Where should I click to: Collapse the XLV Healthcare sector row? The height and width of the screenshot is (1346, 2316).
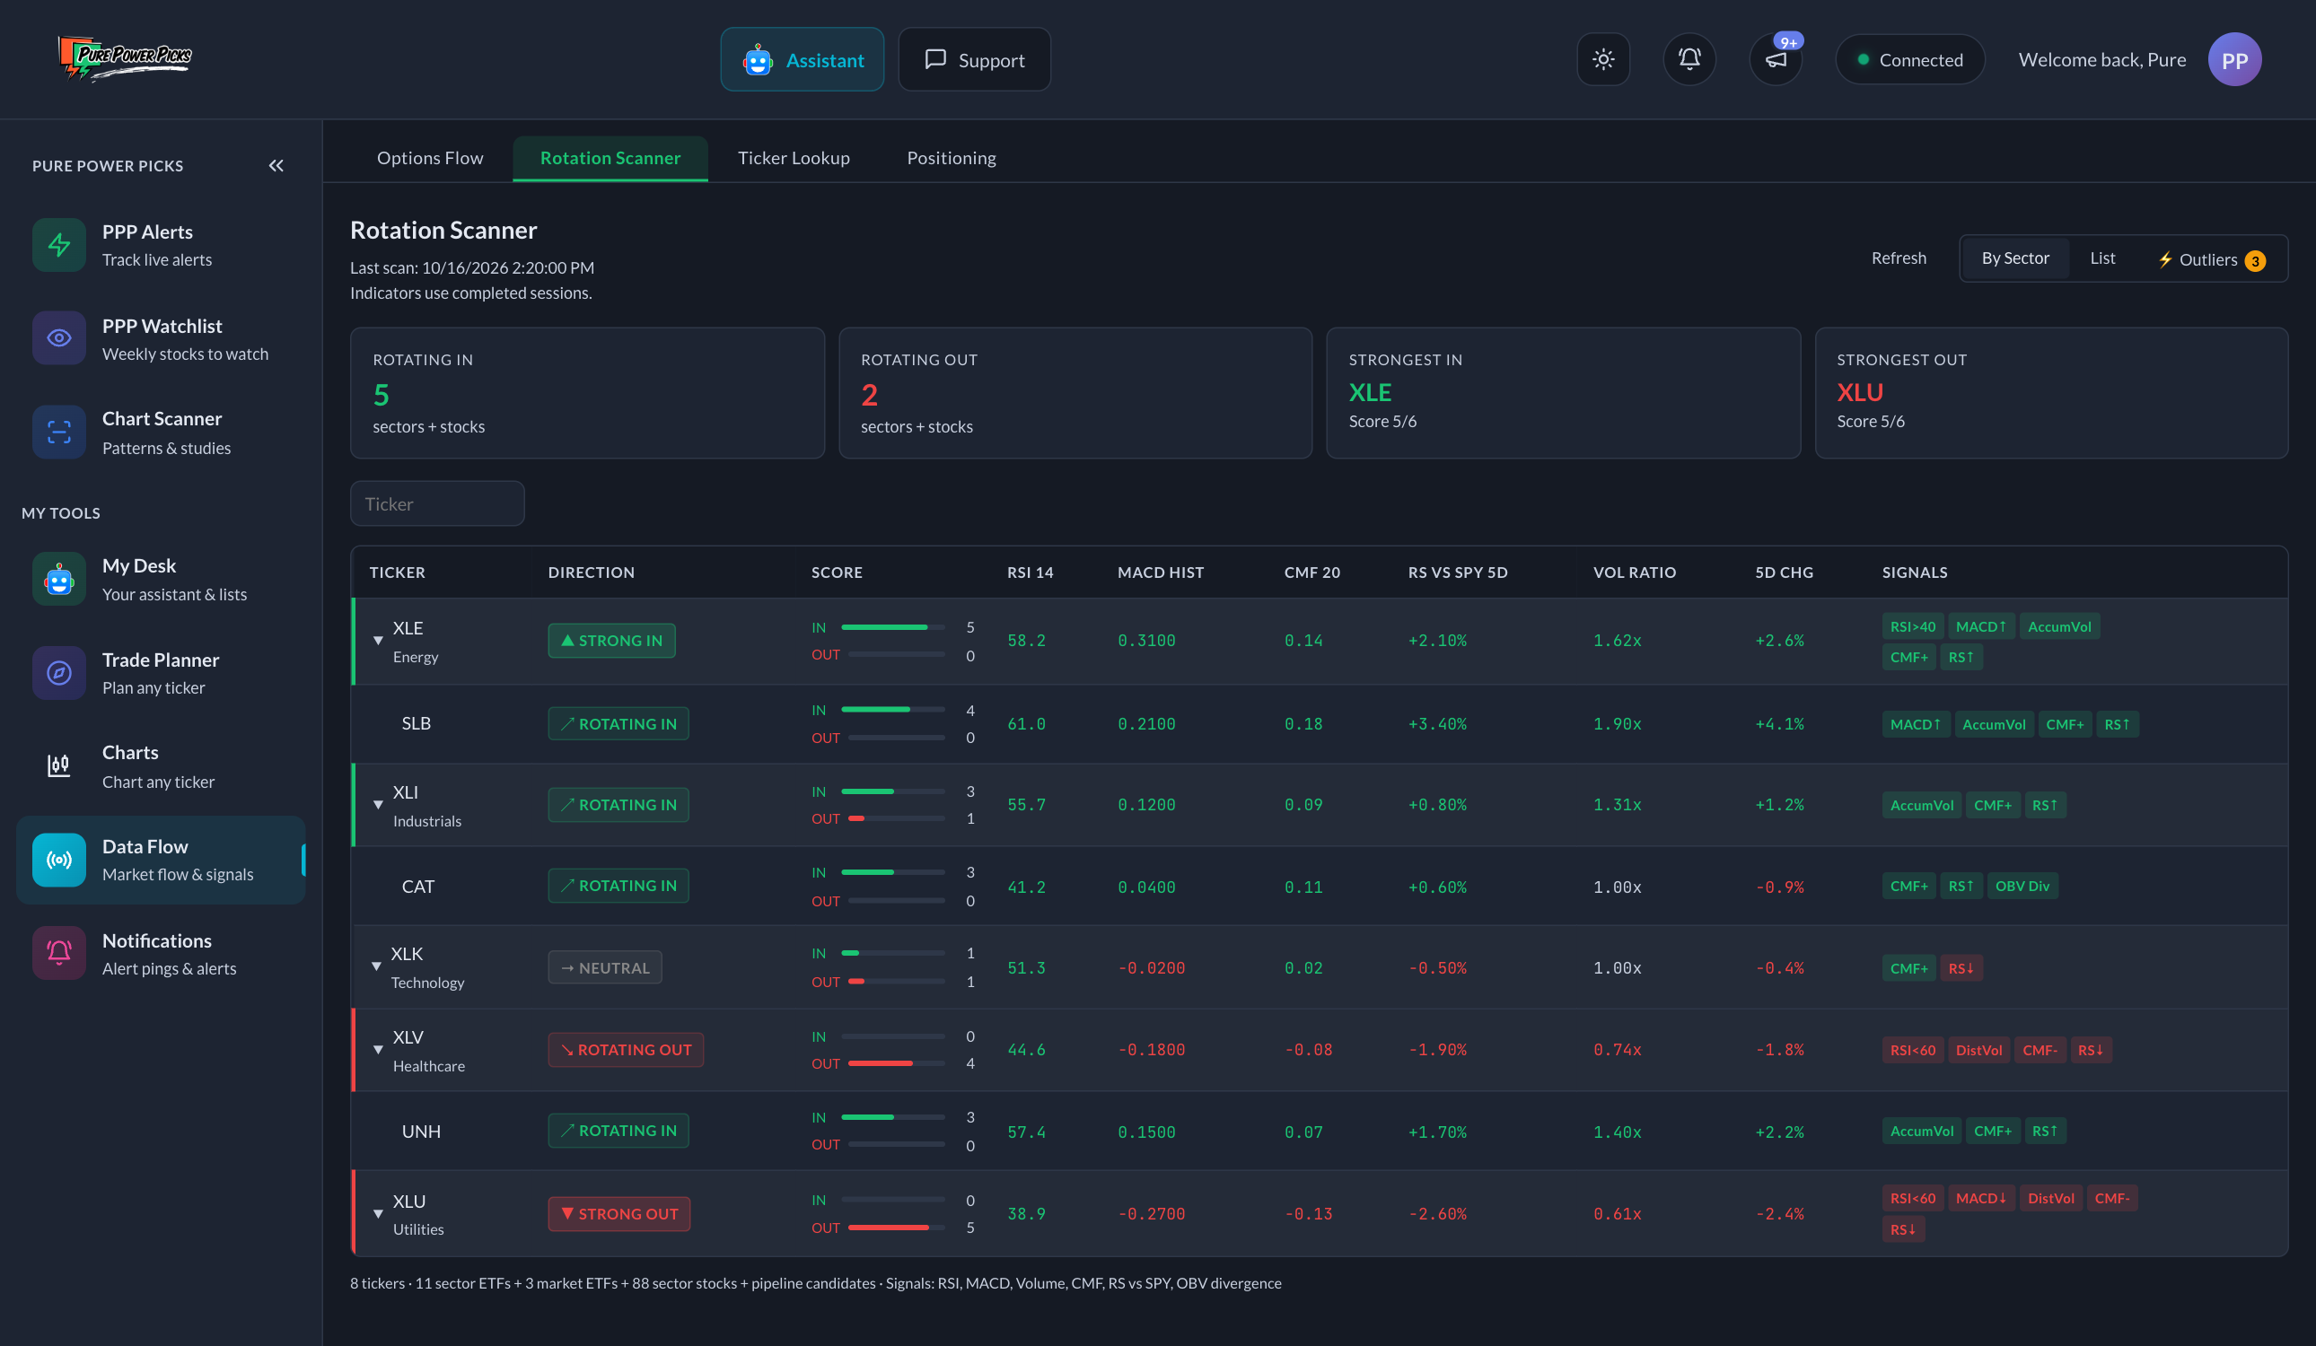click(x=378, y=1049)
